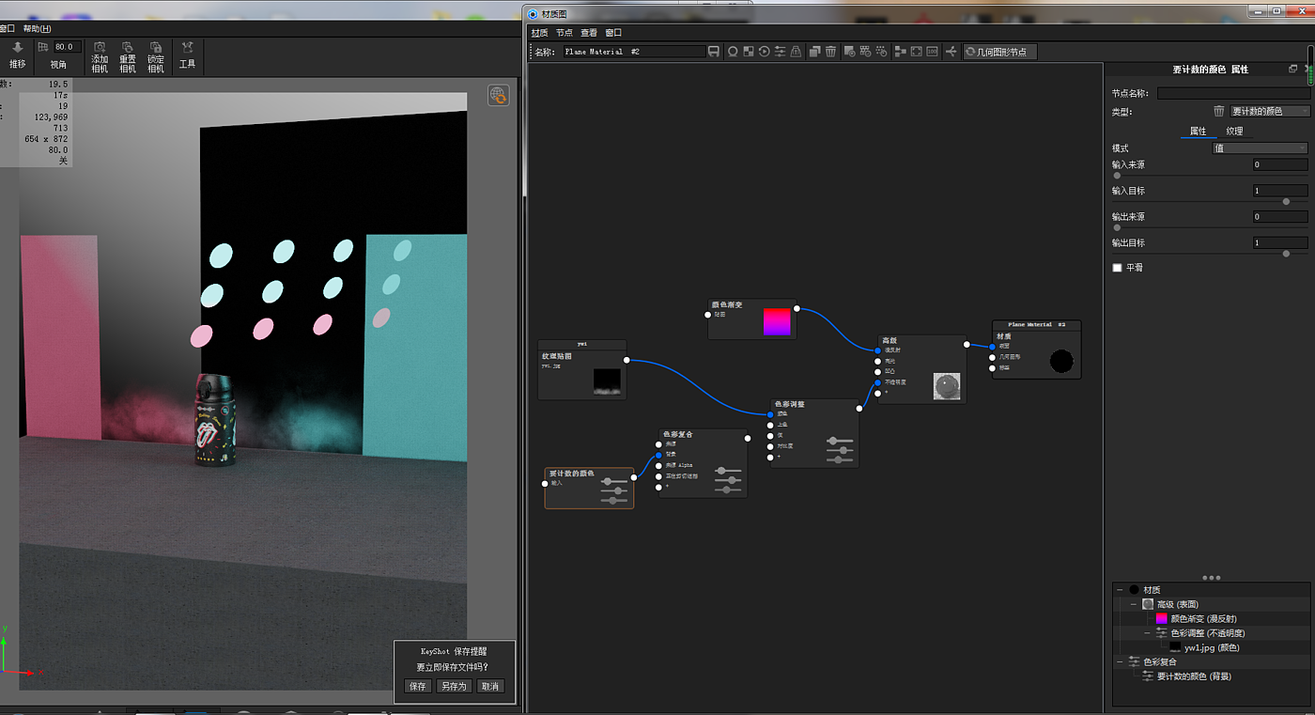Click the align nodes icon in toolbar

pos(900,52)
